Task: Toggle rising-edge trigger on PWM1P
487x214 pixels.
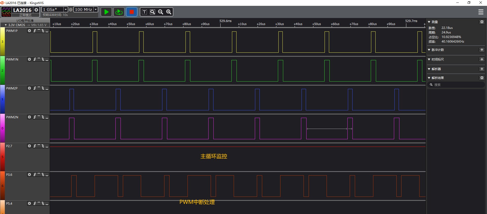Action: pos(35,31)
